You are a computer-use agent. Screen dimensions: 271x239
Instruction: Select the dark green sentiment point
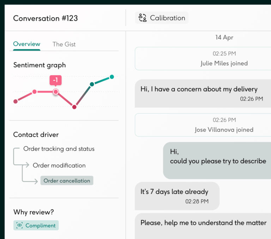[92, 84]
